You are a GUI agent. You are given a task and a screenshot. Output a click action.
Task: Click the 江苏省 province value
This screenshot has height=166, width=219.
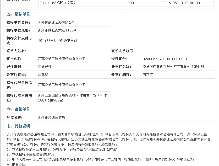(43, 74)
